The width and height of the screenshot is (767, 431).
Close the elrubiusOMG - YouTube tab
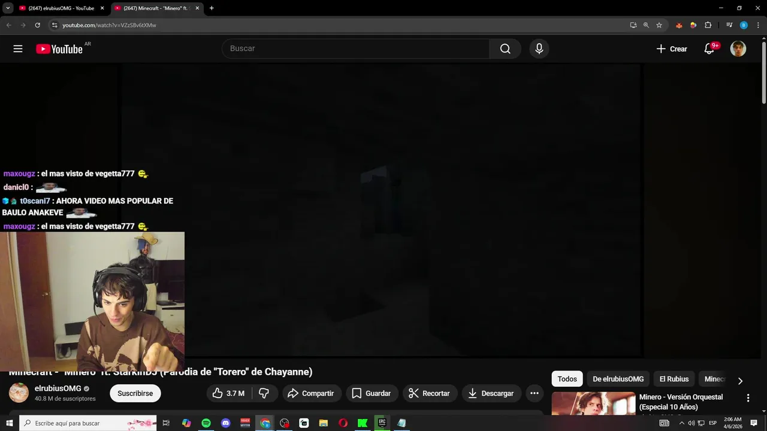[x=102, y=8]
